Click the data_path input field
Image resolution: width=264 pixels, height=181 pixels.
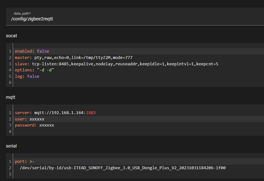134,19
